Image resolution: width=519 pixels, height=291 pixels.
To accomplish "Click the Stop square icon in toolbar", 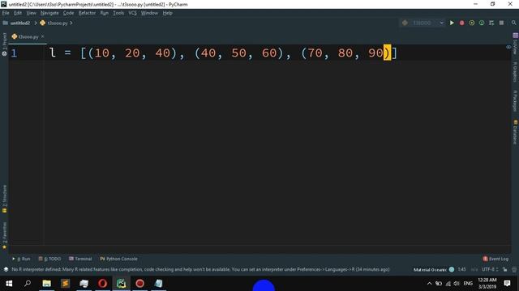I will (501, 23).
